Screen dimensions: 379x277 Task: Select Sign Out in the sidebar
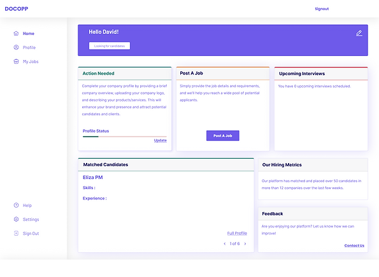coord(31,234)
